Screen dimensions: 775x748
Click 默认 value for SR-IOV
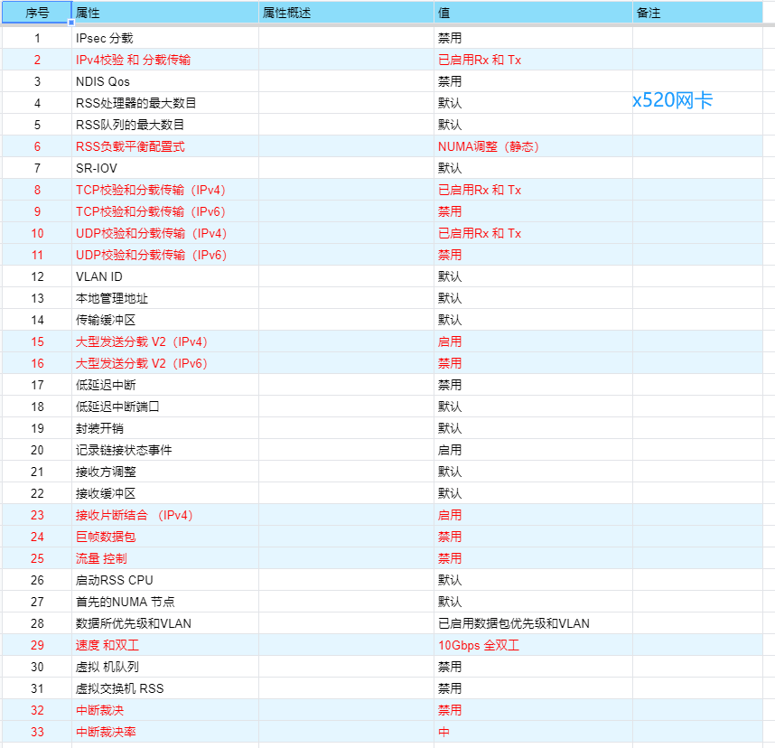(533, 168)
